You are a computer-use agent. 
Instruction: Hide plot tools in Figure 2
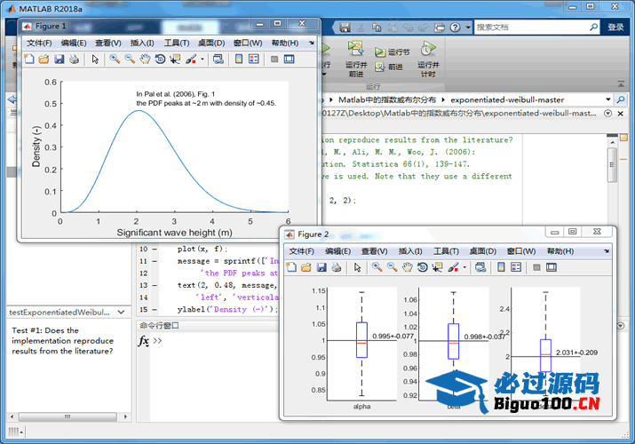[x=536, y=267]
